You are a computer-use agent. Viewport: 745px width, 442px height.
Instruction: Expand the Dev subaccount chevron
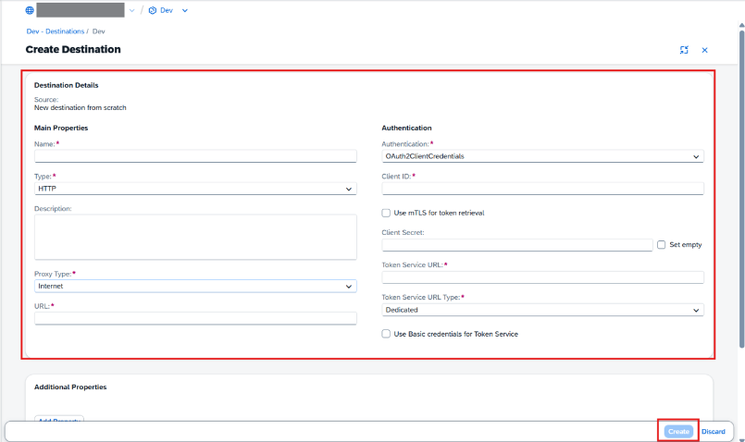185,10
